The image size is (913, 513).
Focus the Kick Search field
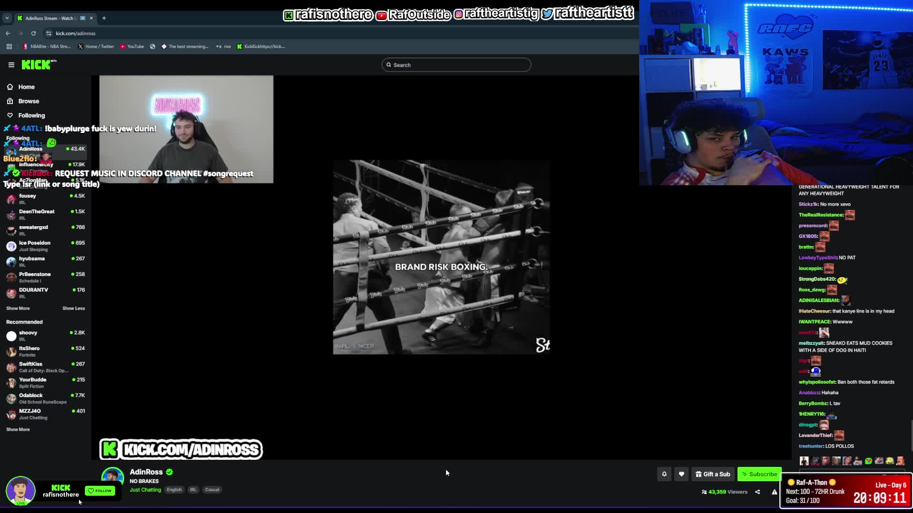tap(456, 65)
